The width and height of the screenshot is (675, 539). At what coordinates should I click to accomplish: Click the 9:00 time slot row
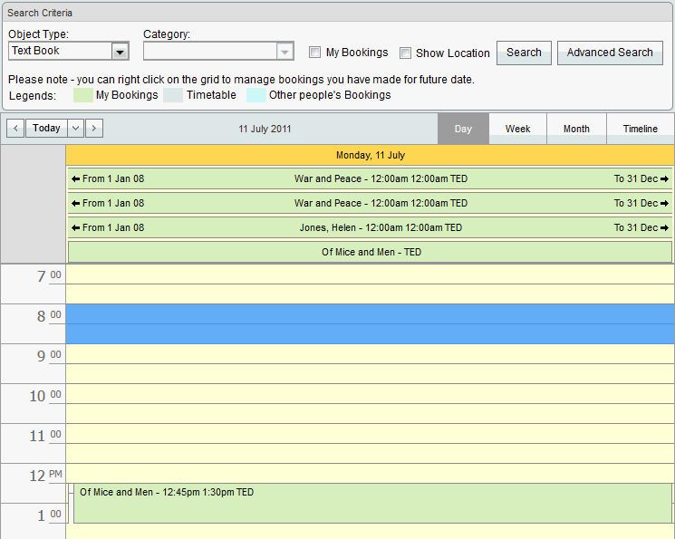[371, 354]
